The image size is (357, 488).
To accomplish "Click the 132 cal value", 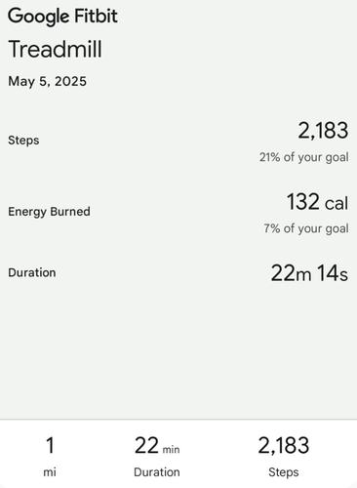I will (317, 202).
